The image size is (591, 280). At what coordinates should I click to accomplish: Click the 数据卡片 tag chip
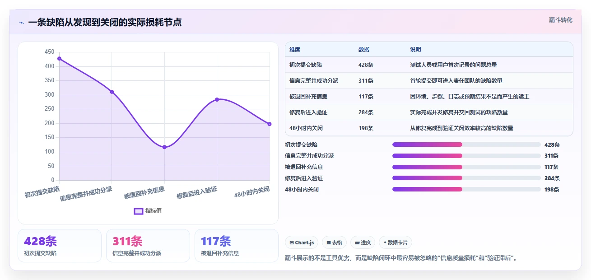(395, 243)
